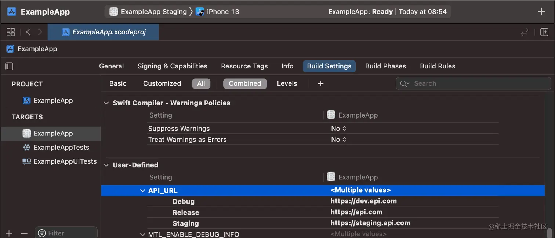This screenshot has width=555, height=238.
Task: Collapse the API_URL setting
Action: [x=143, y=191]
